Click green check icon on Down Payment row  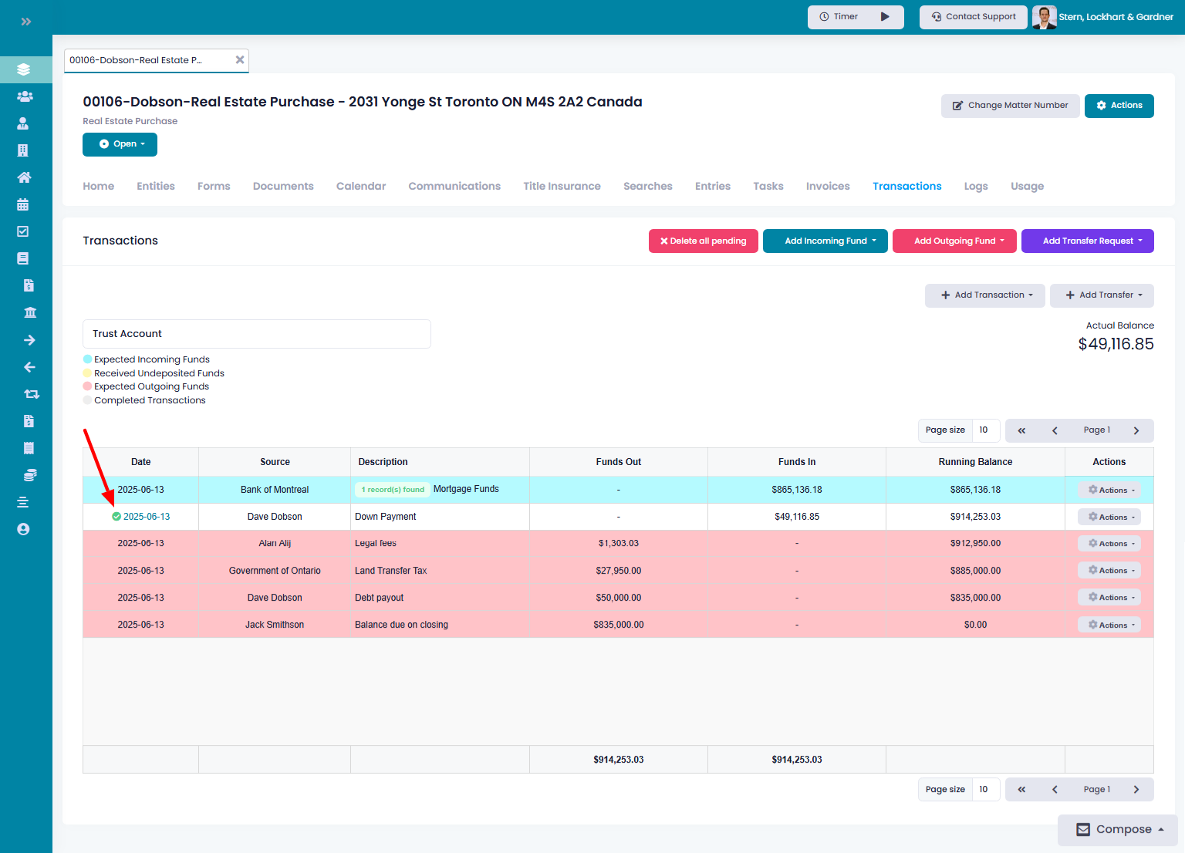pos(116,517)
